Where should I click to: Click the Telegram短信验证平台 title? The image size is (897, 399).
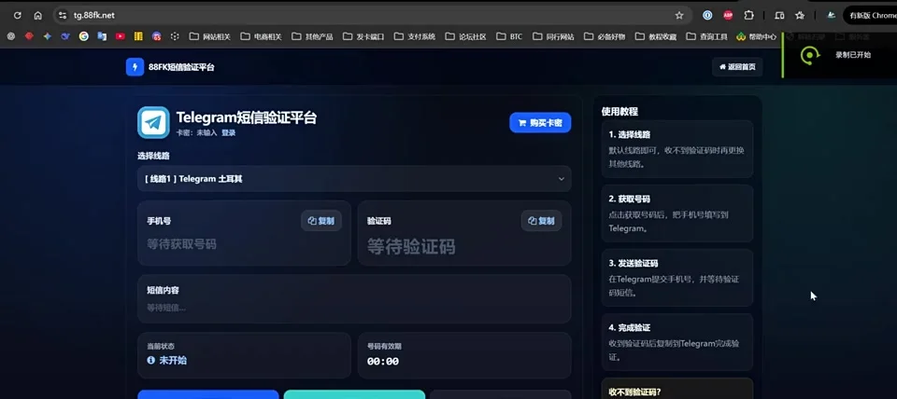pos(246,117)
